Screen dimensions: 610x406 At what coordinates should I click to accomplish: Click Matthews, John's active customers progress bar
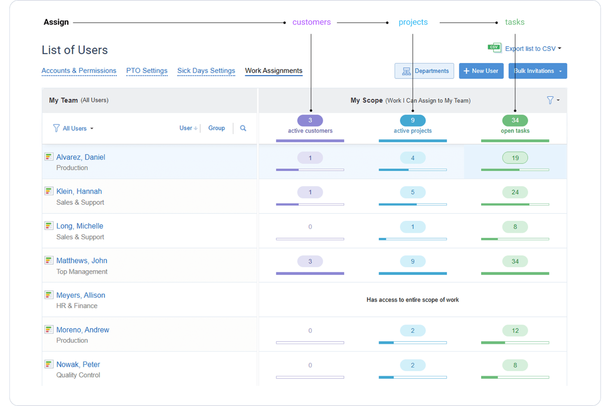point(310,273)
